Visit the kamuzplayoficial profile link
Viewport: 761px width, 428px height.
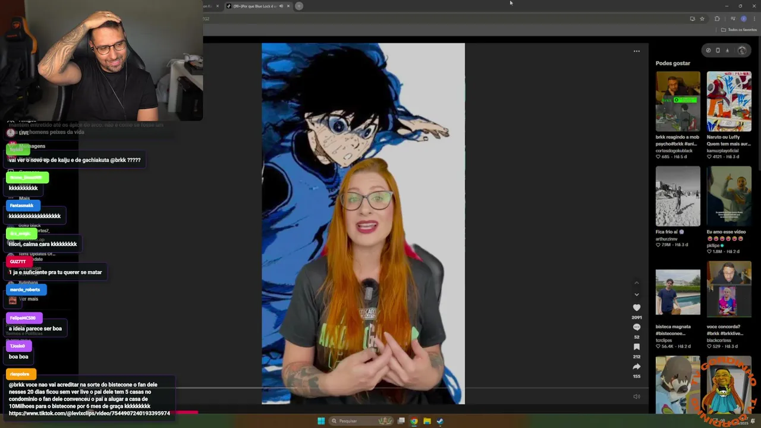[723, 150]
